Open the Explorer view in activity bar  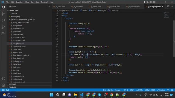coord(3,7)
